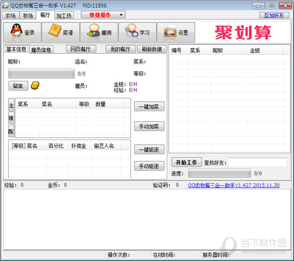This screenshot has height=261, width=294.
Task: Maximize the window
Action: coord(271,6)
